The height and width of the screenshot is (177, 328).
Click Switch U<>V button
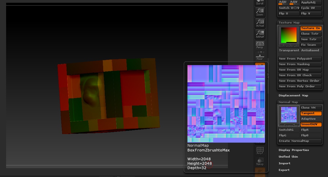click(x=289, y=8)
